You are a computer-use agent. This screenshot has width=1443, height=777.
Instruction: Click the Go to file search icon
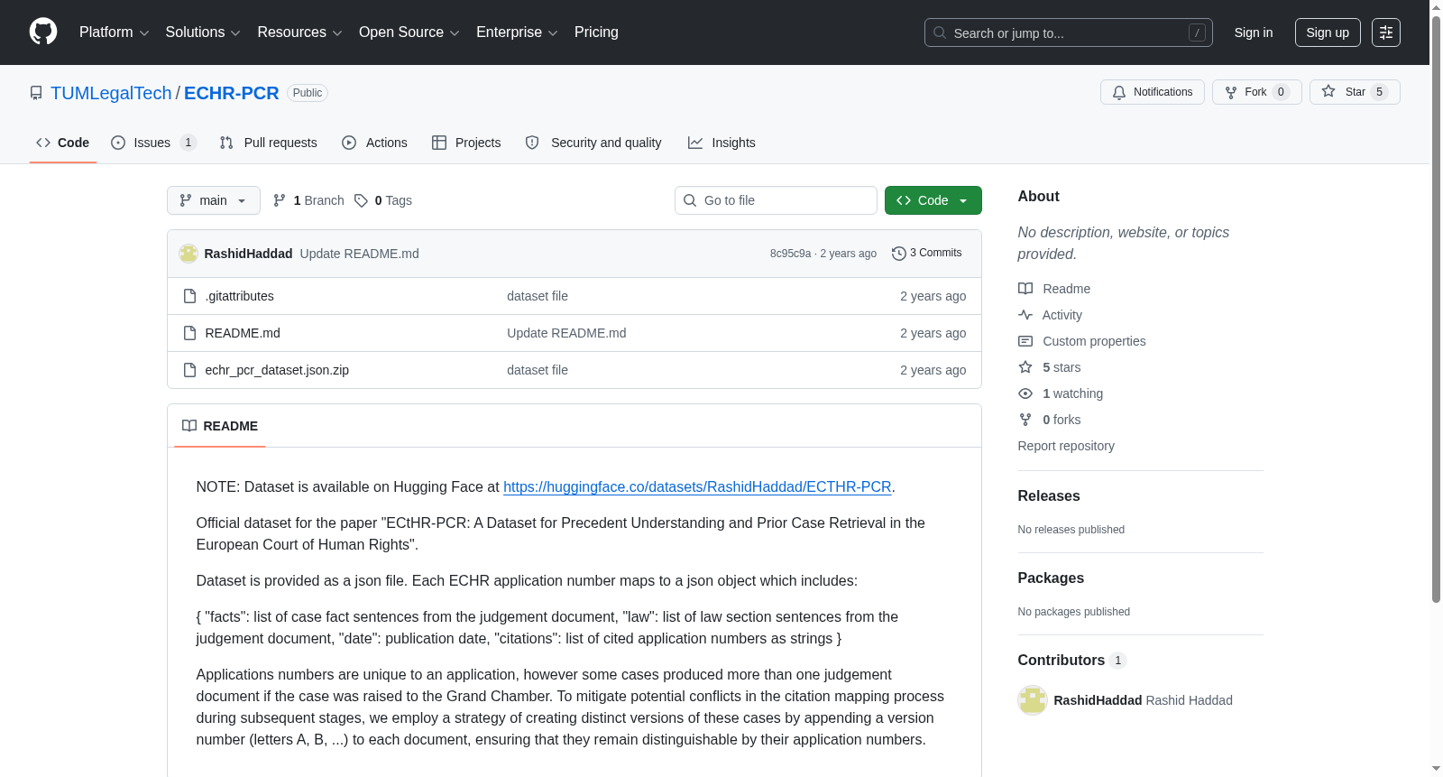click(690, 200)
